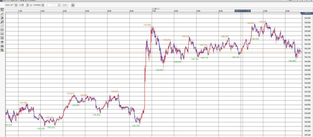Select the trend line drawing tool

[2, 14]
